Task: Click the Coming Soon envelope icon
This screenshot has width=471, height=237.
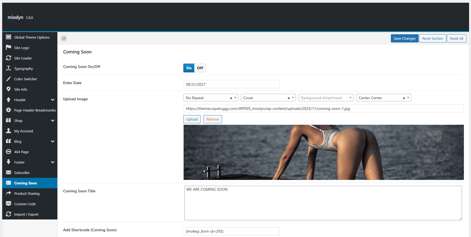Action: 9,183
